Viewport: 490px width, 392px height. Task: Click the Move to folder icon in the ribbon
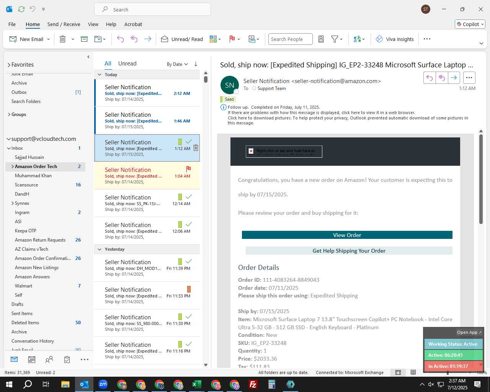(98, 39)
